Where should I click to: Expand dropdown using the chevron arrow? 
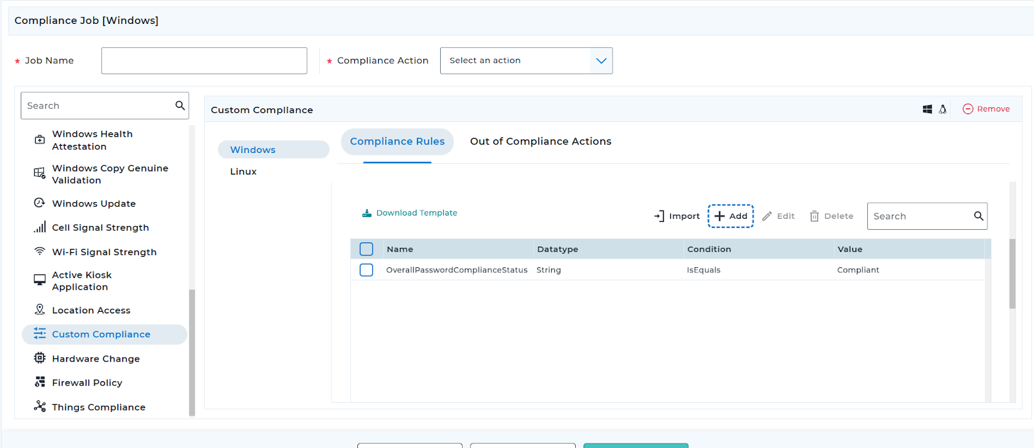point(601,61)
